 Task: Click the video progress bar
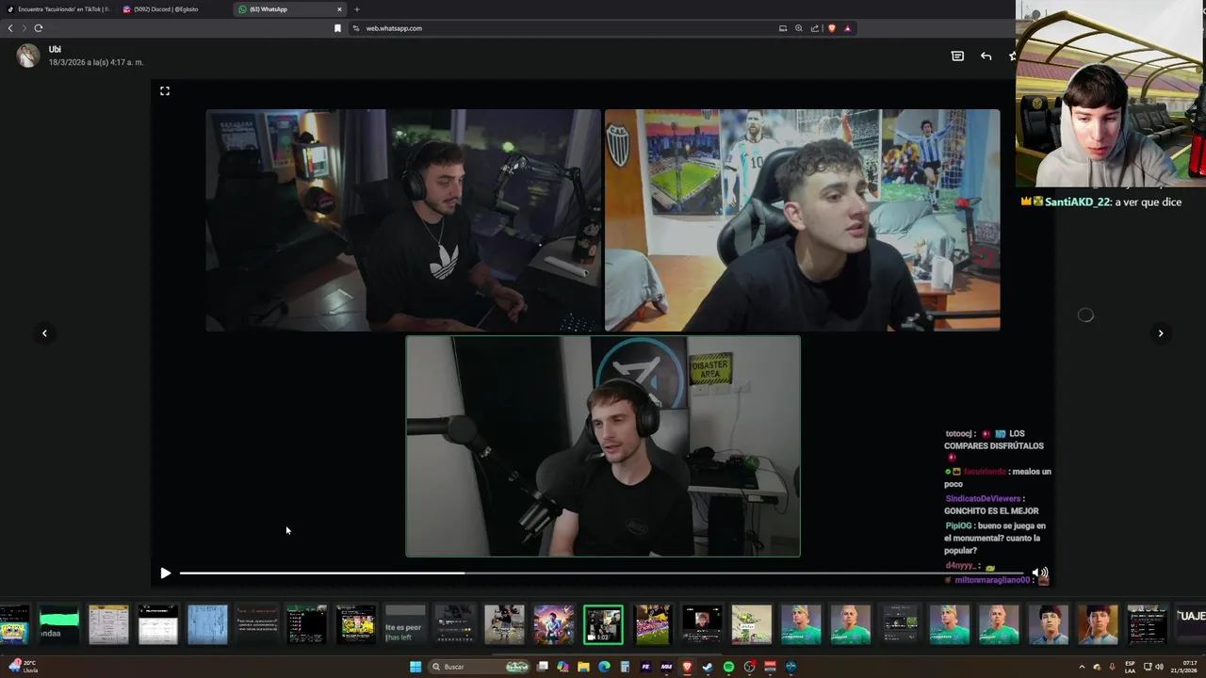click(x=601, y=573)
